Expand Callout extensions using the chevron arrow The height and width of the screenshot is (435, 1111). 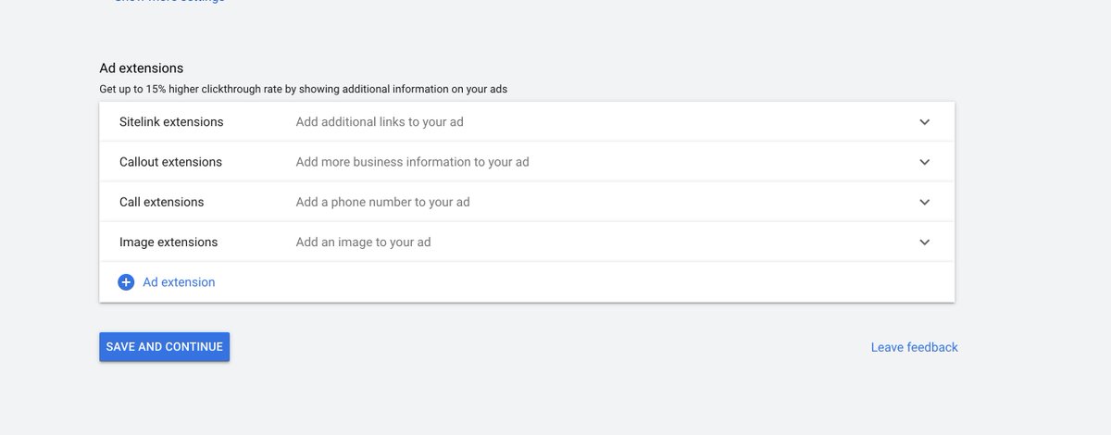pos(924,162)
